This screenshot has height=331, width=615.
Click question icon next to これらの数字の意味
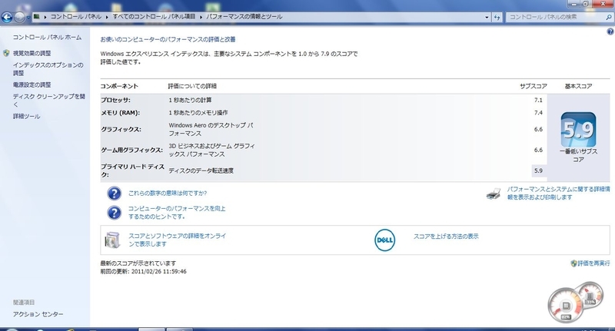114,194
